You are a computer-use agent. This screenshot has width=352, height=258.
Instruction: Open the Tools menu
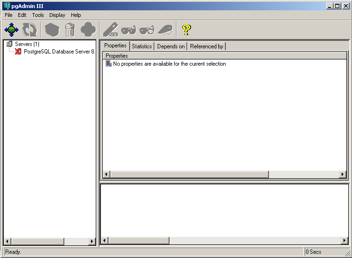tap(38, 15)
